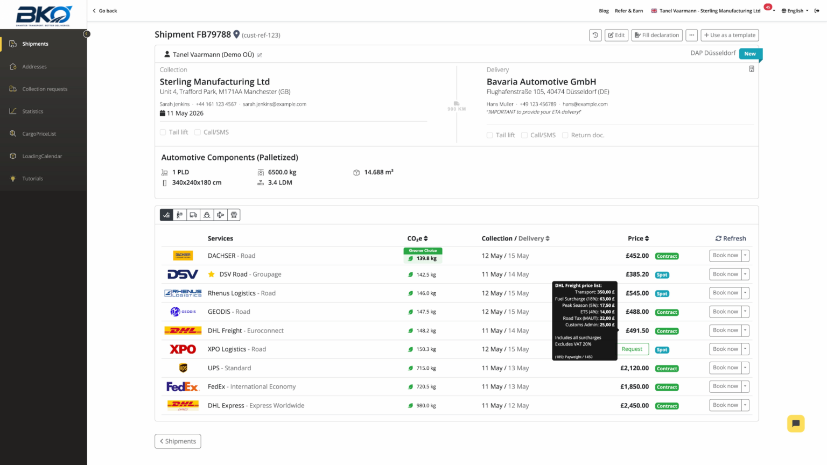The image size is (827, 465).
Task: Filter services by rail train icon
Action: (234, 215)
